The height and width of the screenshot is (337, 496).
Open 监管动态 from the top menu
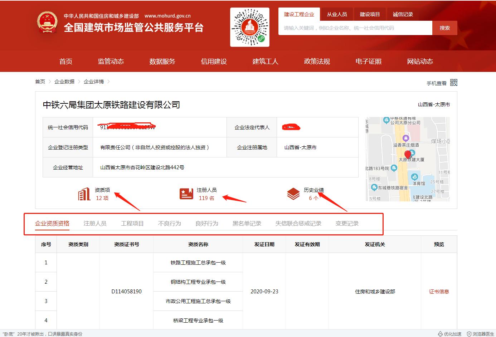point(111,61)
